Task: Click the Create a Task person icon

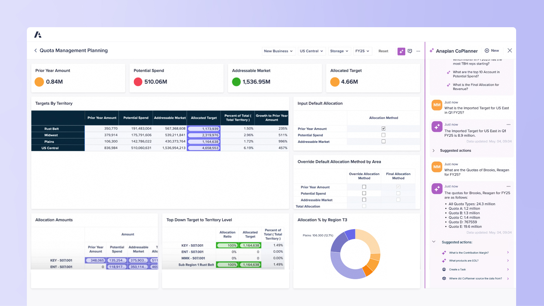Action: coord(444,269)
